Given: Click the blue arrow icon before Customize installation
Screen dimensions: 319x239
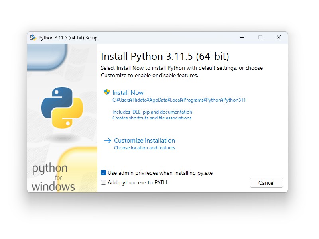Looking at the screenshot, I should 107,140.
